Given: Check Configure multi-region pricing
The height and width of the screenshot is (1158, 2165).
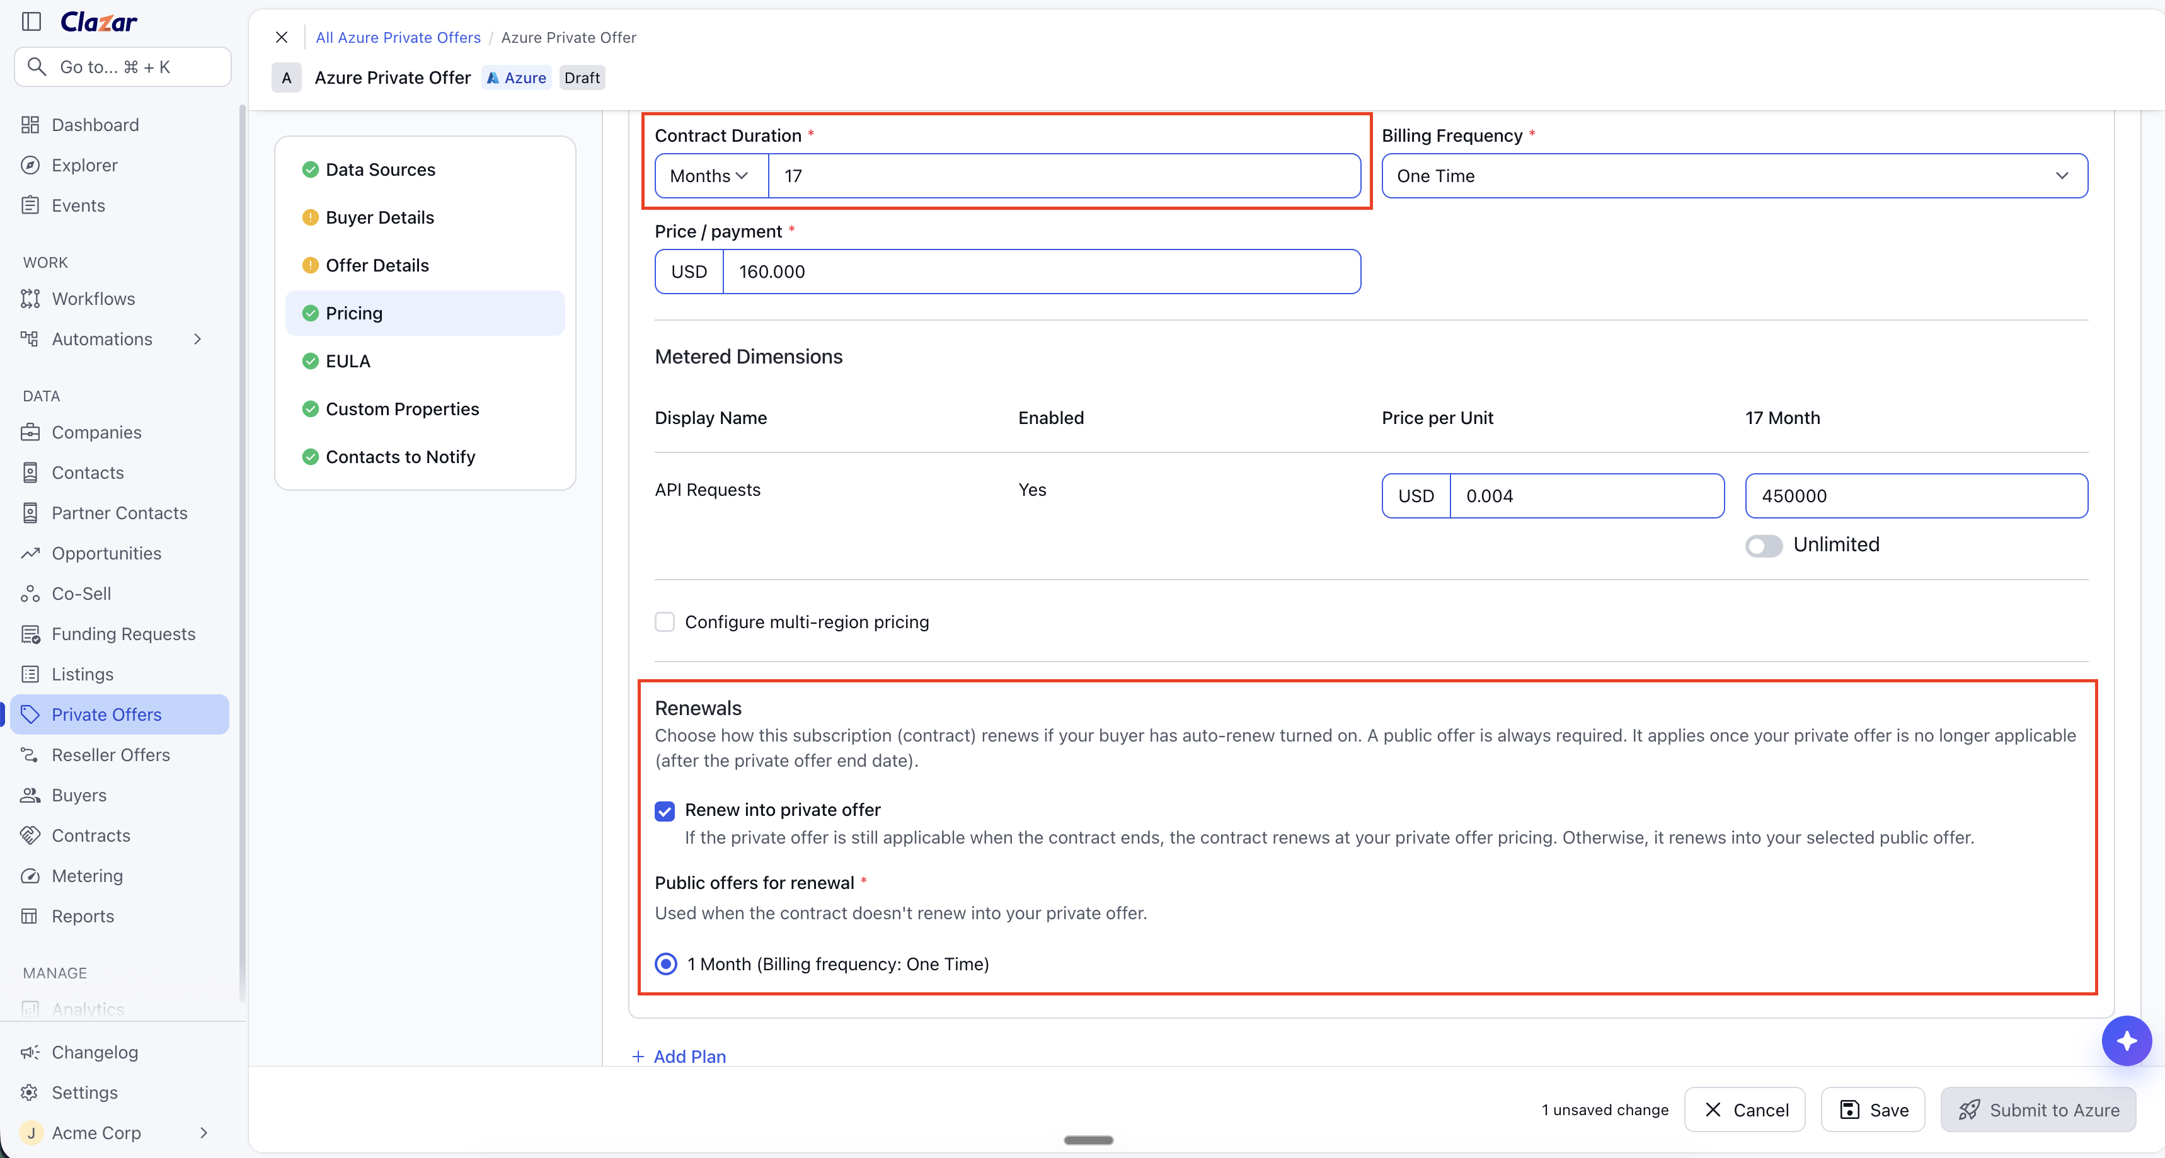Looking at the screenshot, I should pyautogui.click(x=665, y=622).
